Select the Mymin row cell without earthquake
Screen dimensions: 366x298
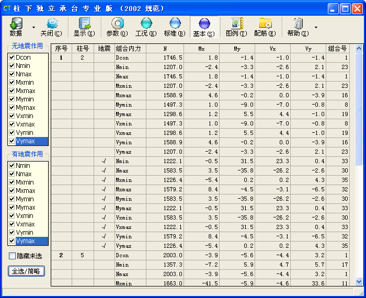pos(131,105)
